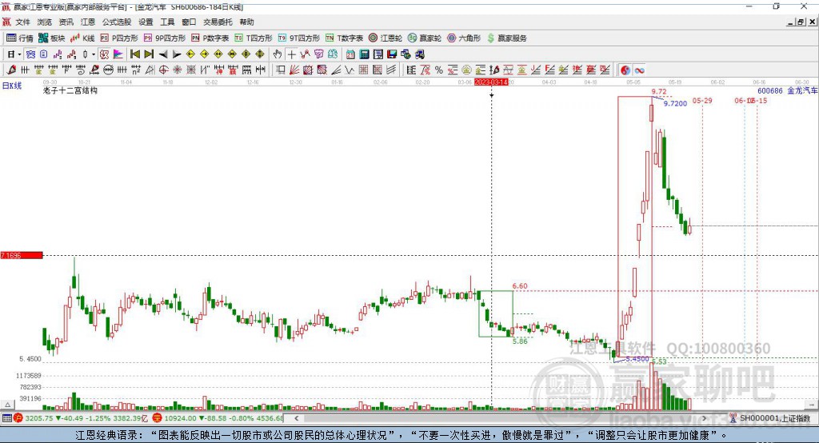The image size is (819, 443).
Task: Open the calendar icon in toolbar
Action: 350,54
